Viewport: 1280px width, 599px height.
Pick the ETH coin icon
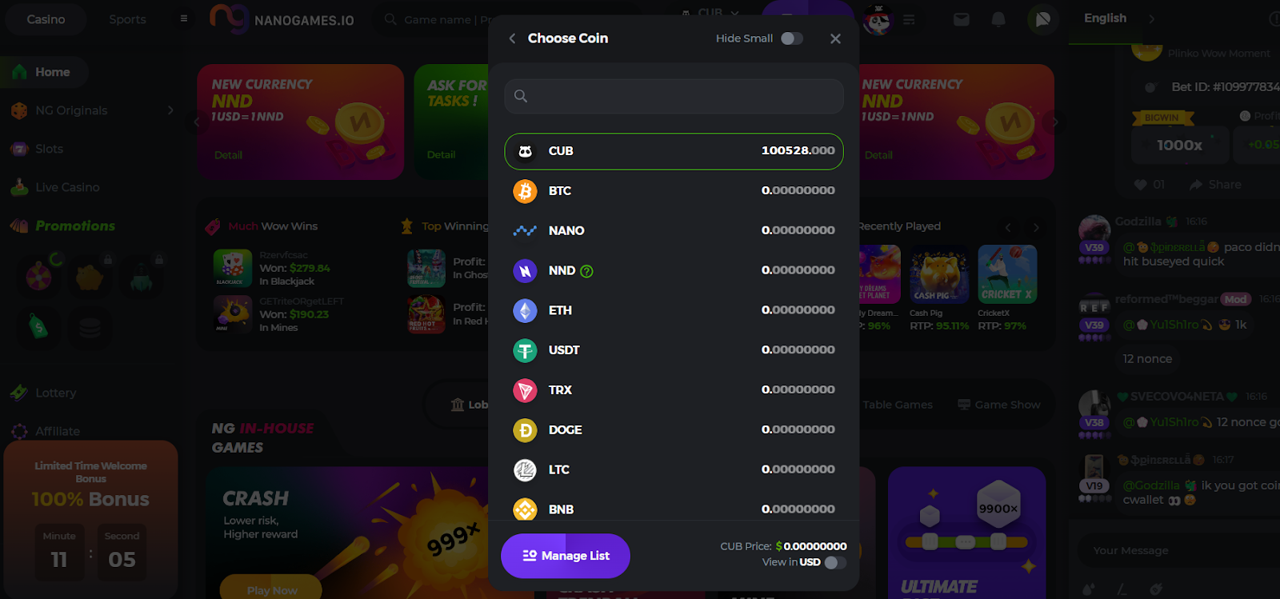click(525, 310)
